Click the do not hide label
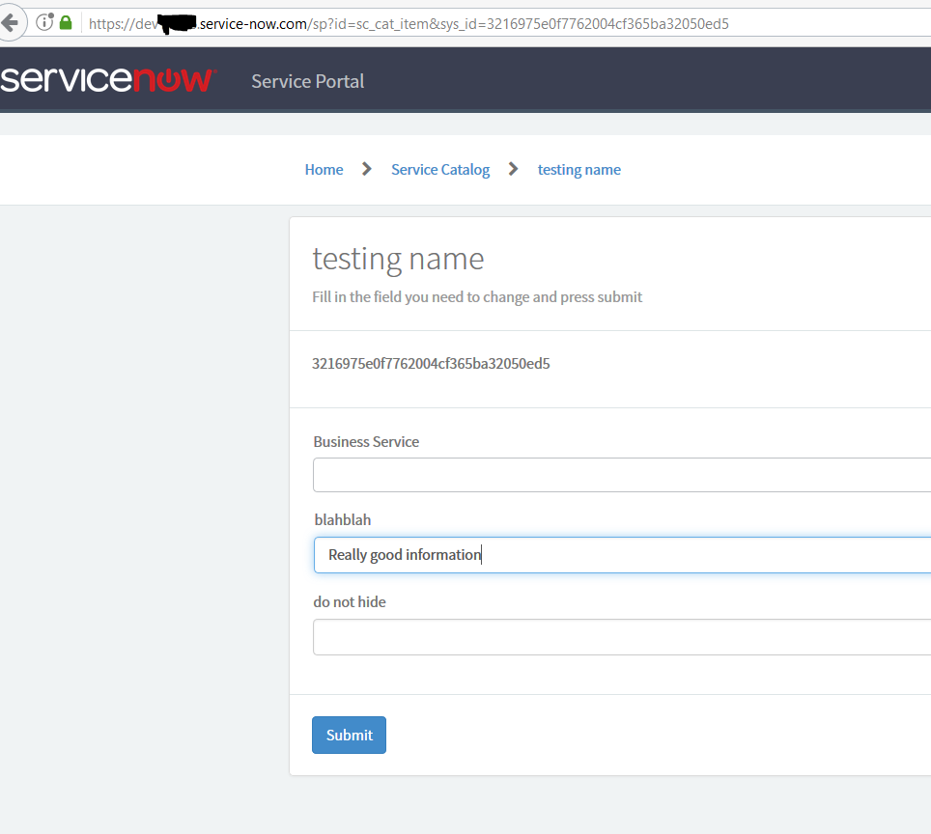Image resolution: width=931 pixels, height=834 pixels. click(350, 602)
